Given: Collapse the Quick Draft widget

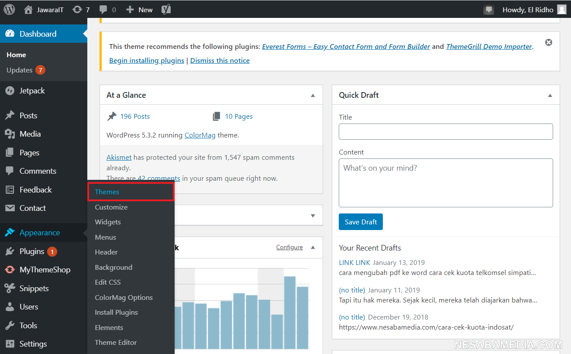Looking at the screenshot, I should [550, 95].
